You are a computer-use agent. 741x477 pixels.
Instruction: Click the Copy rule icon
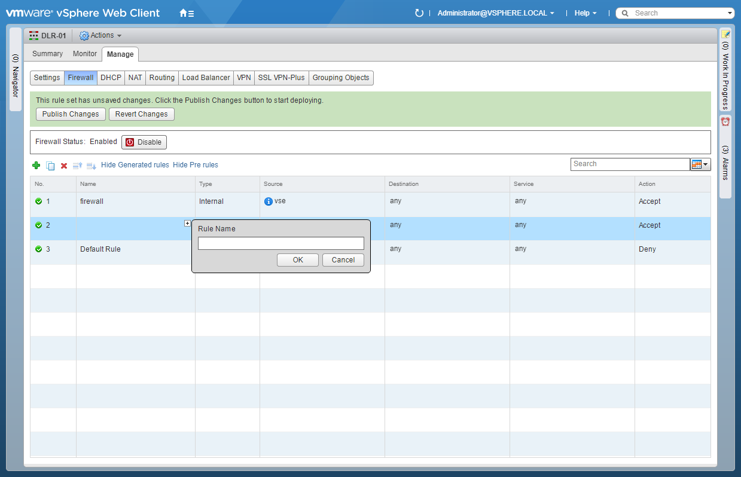[x=50, y=166]
